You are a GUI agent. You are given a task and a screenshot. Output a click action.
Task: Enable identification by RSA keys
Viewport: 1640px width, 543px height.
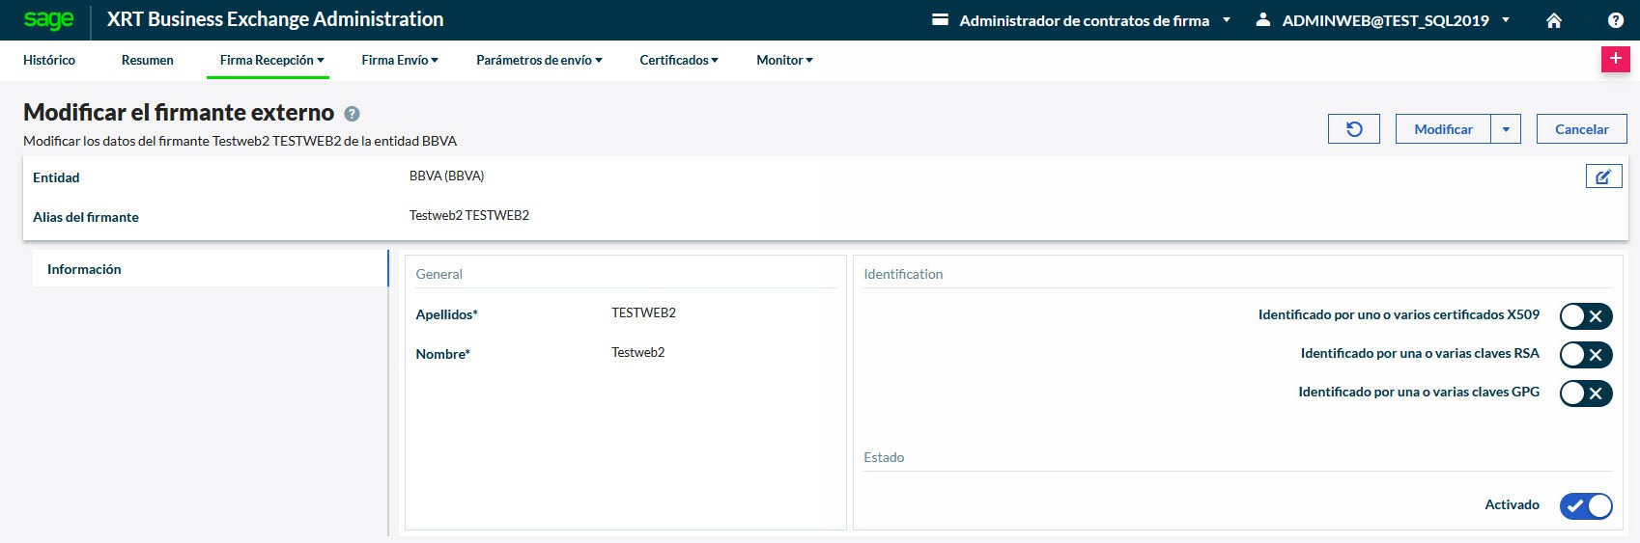point(1585,354)
